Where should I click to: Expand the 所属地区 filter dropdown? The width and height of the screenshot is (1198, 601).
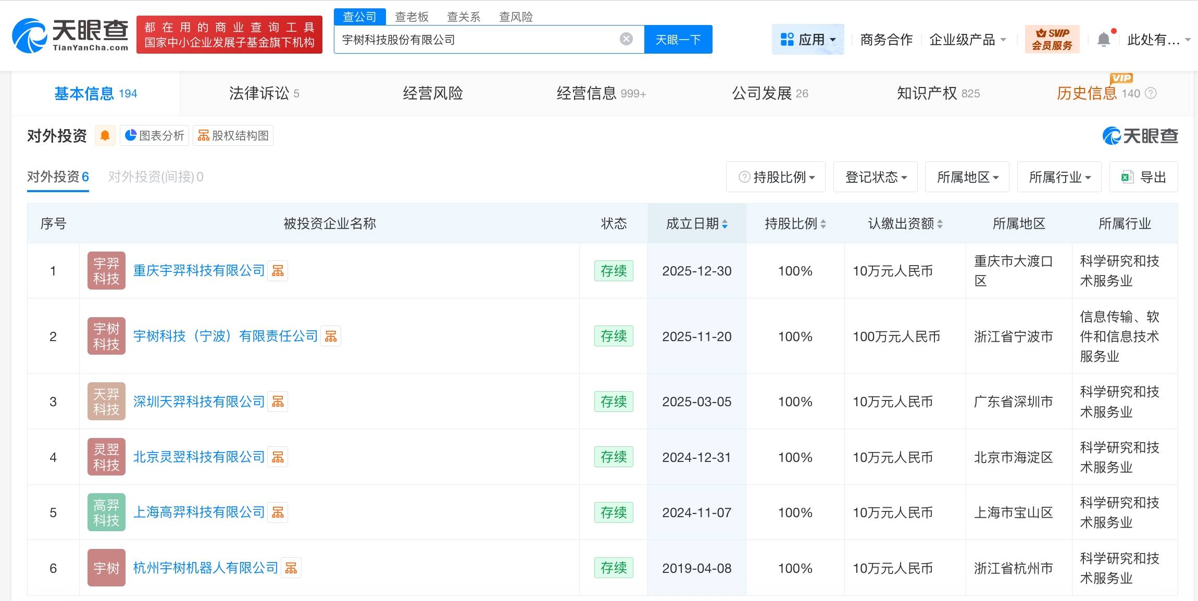click(967, 177)
